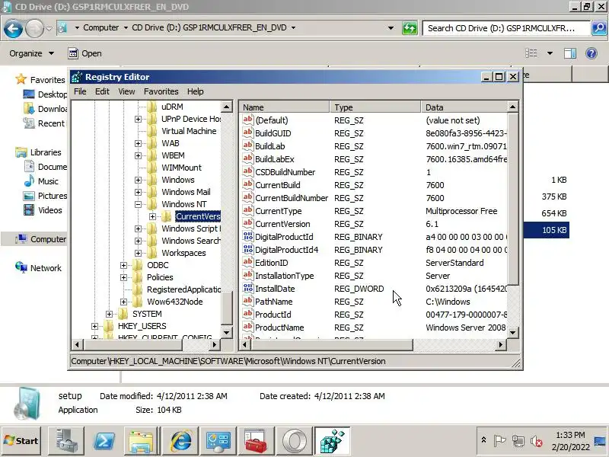The image size is (609, 457).
Task: Expand the CurrentVersion registry key
Action: coord(152,216)
